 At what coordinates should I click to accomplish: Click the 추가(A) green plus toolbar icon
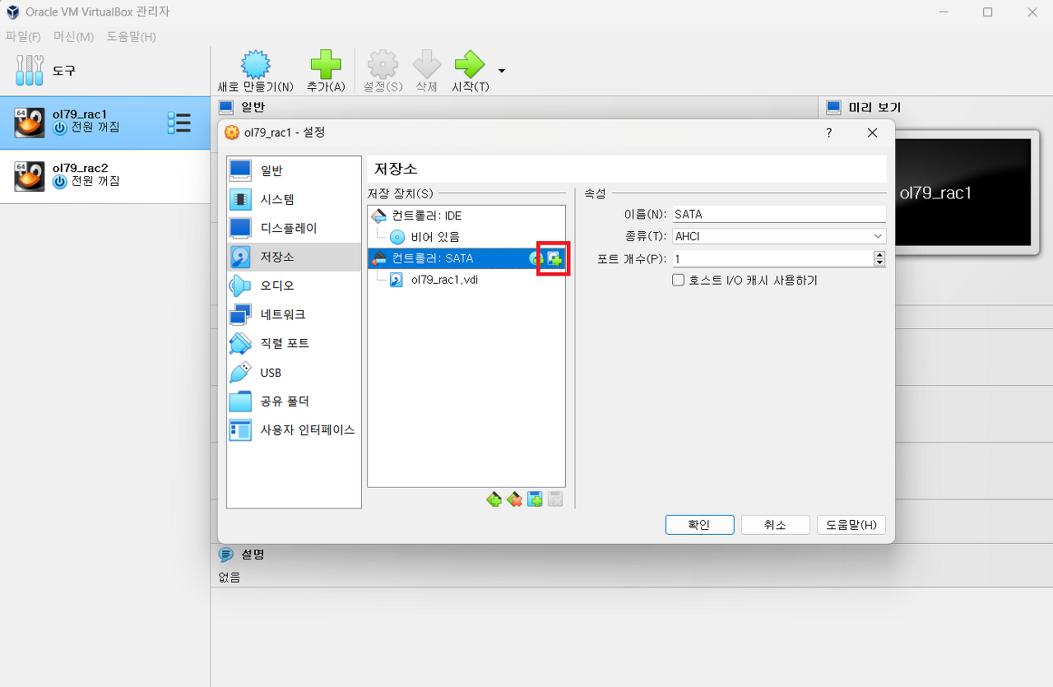coord(325,64)
